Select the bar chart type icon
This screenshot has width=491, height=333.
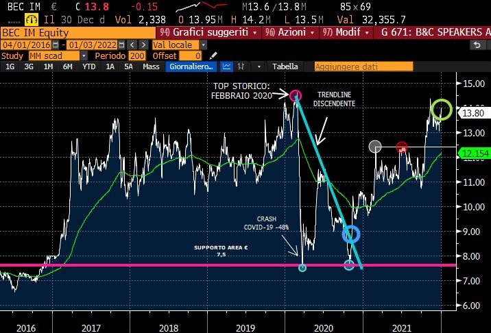point(241,66)
